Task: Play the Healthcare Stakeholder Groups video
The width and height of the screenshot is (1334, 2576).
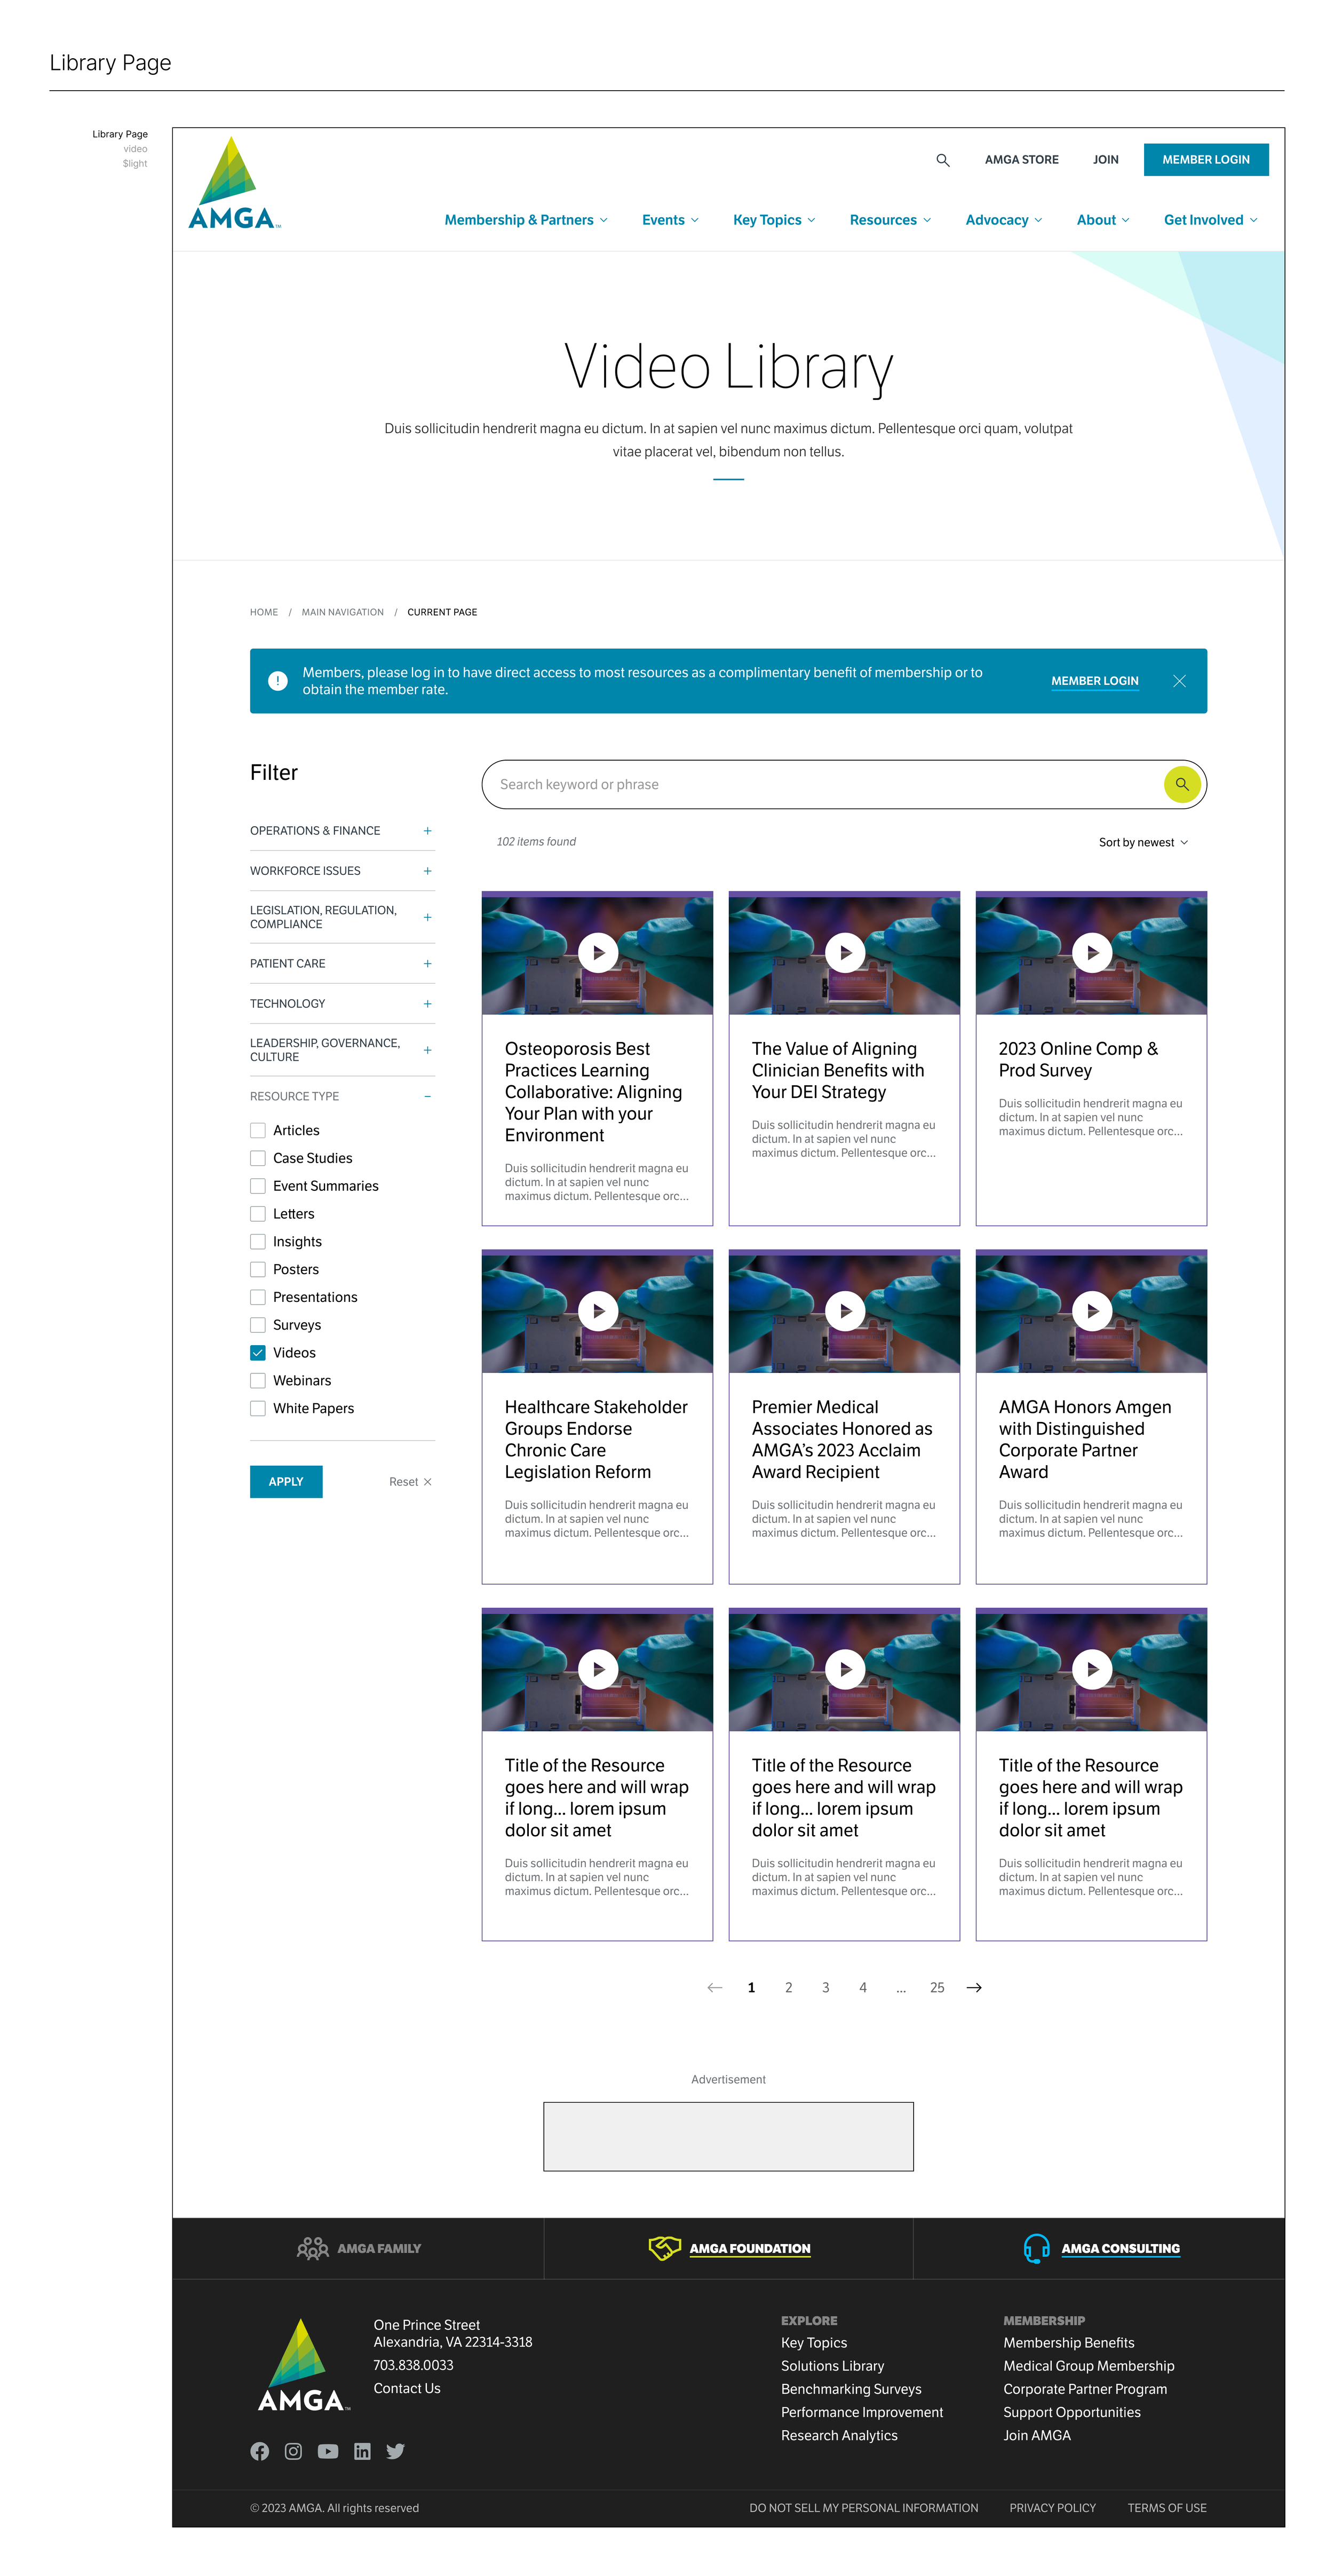Action: [598, 1311]
